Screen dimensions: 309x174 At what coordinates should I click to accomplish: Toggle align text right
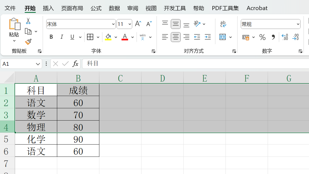click(186, 37)
